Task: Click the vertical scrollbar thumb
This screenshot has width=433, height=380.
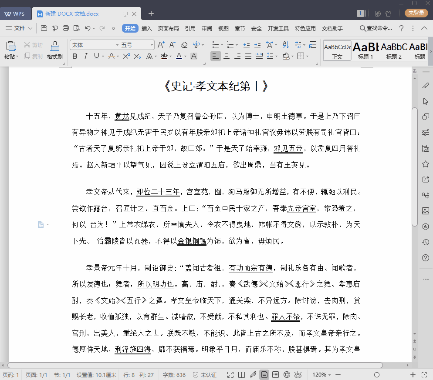Action: (415, 167)
